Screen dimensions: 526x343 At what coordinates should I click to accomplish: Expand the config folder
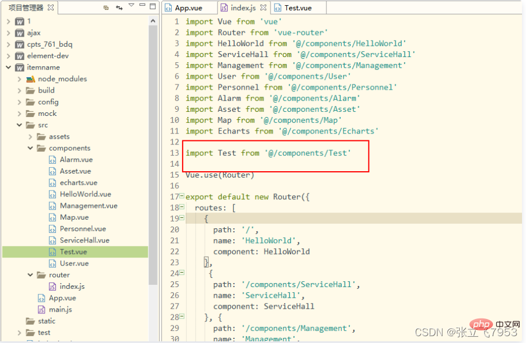point(19,102)
